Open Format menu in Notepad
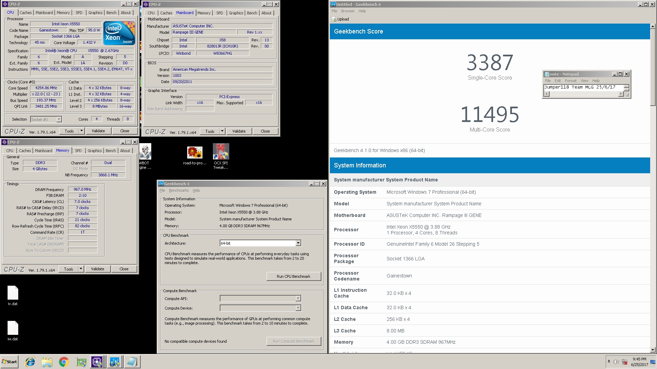Screen dimensions: 657x369 tap(570, 81)
